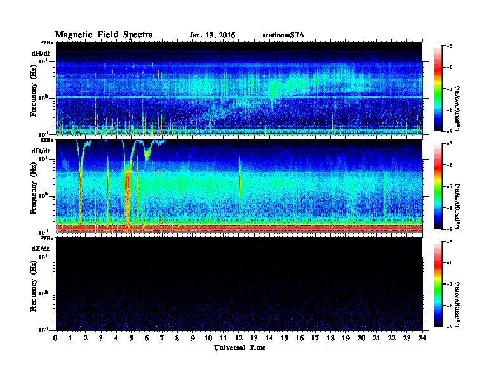Click the "station=STA" label

(284, 36)
